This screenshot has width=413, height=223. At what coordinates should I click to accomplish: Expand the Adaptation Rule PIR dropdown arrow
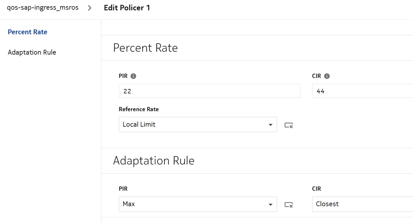(271, 204)
